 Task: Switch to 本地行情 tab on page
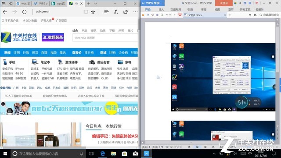coord(113,126)
